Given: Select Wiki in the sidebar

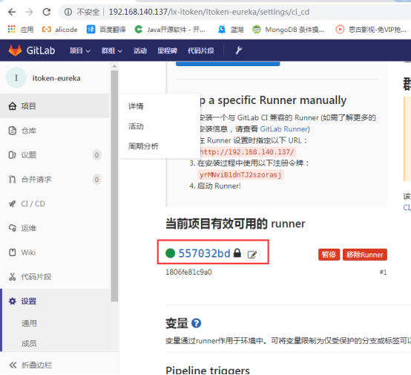Looking at the screenshot, I should (x=54, y=252).
